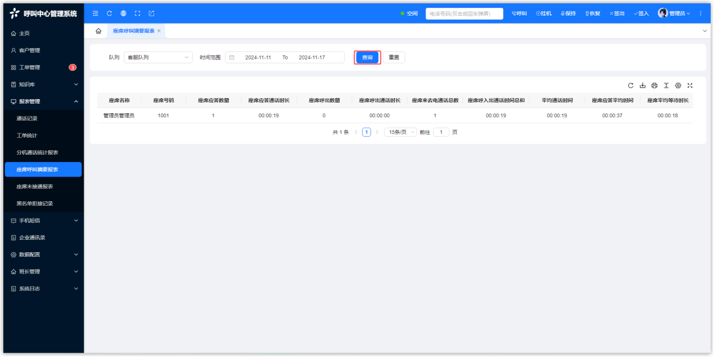Screen dimensions: 714x357
Task: Print the report with the printer icon
Action: pyautogui.click(x=654, y=86)
